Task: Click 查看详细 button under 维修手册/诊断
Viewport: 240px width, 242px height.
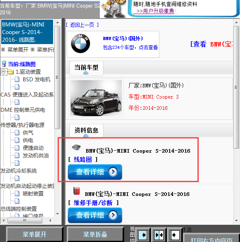Action: point(95,215)
